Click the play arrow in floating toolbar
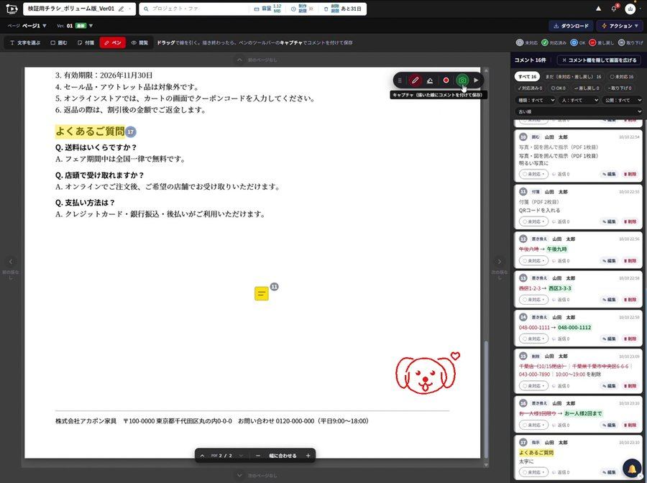The height and width of the screenshot is (483, 647). coord(476,80)
